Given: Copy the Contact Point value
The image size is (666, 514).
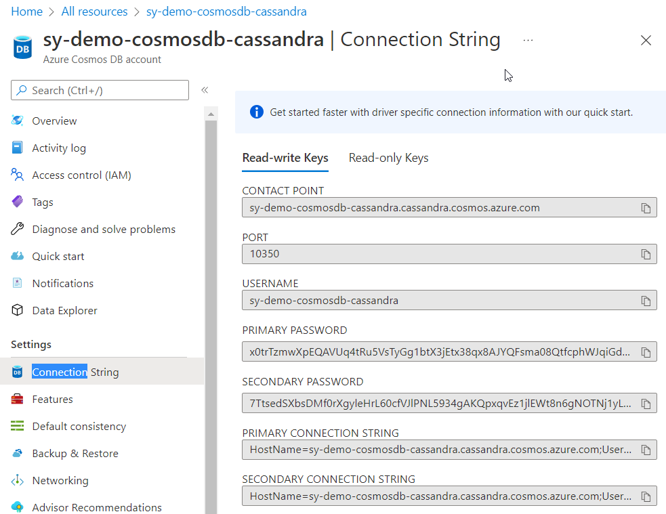Looking at the screenshot, I should 646,208.
